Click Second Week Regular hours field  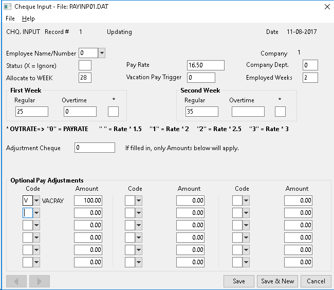[x=202, y=112]
